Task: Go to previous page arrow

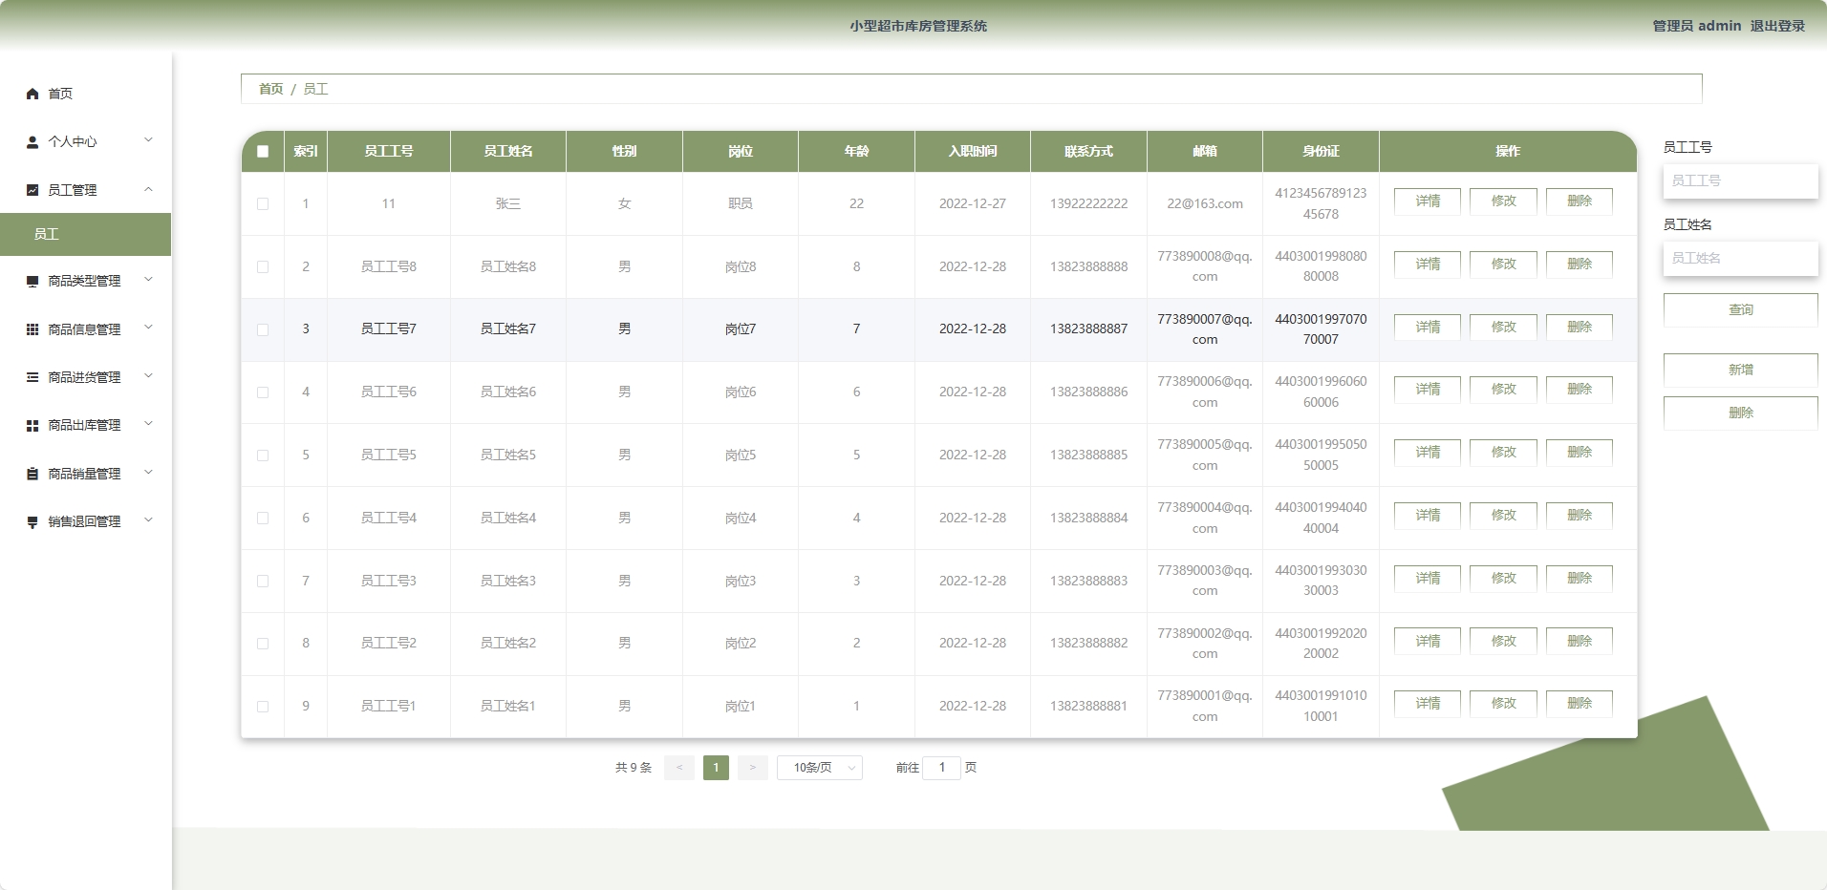Action: click(x=679, y=768)
